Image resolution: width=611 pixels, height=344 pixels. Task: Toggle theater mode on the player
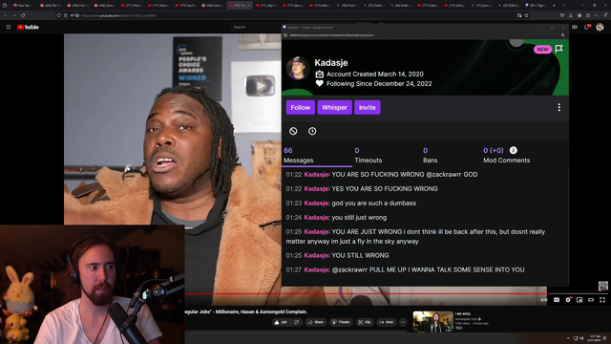tap(591, 299)
